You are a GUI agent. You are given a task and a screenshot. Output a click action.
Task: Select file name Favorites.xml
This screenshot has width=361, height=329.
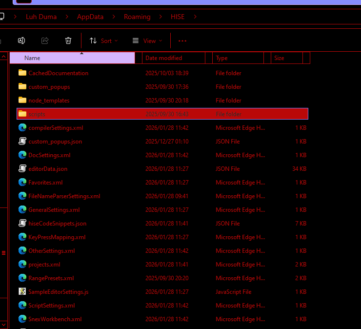[45, 183]
